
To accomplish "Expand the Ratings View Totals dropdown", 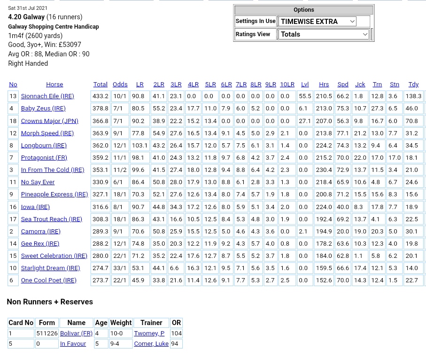I will (323, 34).
